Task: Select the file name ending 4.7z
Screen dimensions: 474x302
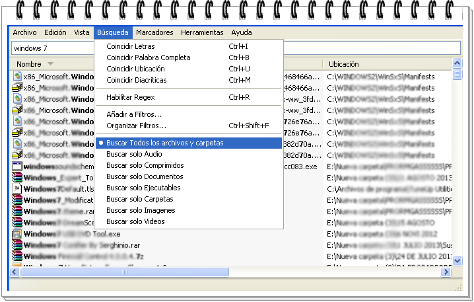Action: [x=83, y=256]
